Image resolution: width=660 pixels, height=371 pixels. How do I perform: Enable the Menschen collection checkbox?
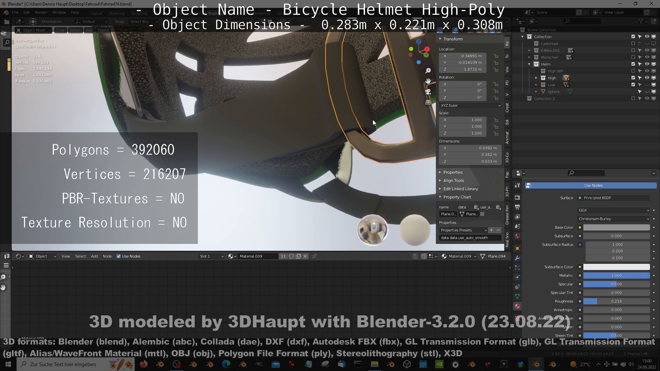tap(633, 57)
